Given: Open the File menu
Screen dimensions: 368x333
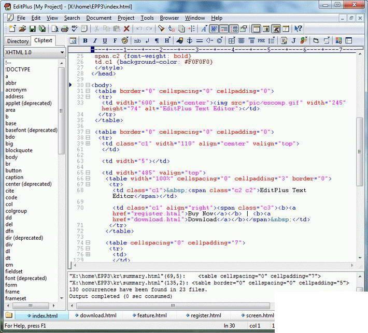Looking at the screenshot, I should pyautogui.click(x=21, y=18).
